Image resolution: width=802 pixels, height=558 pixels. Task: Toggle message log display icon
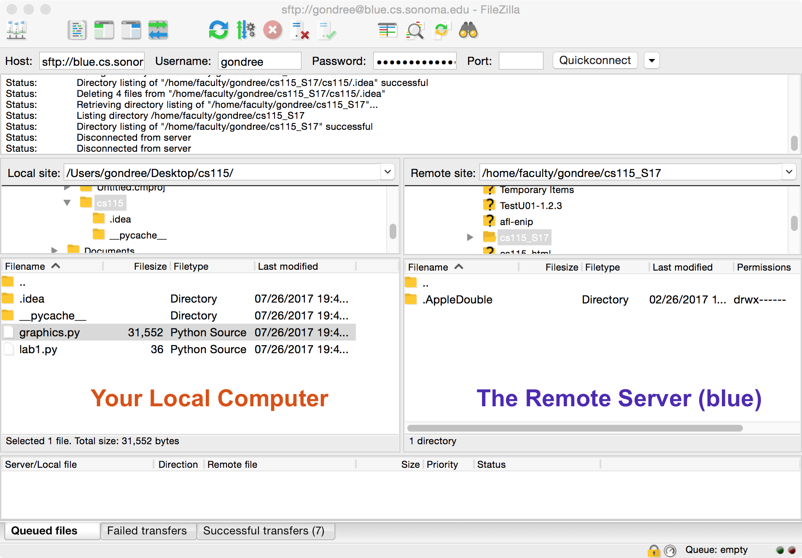(77, 30)
